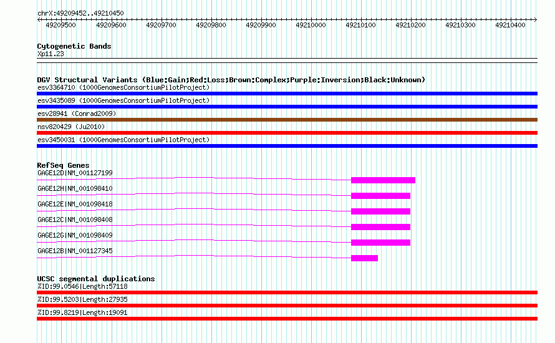Open gene label GAGE12G|NM_001098409
This screenshot has width=555, height=343.
pyautogui.click(x=75, y=235)
